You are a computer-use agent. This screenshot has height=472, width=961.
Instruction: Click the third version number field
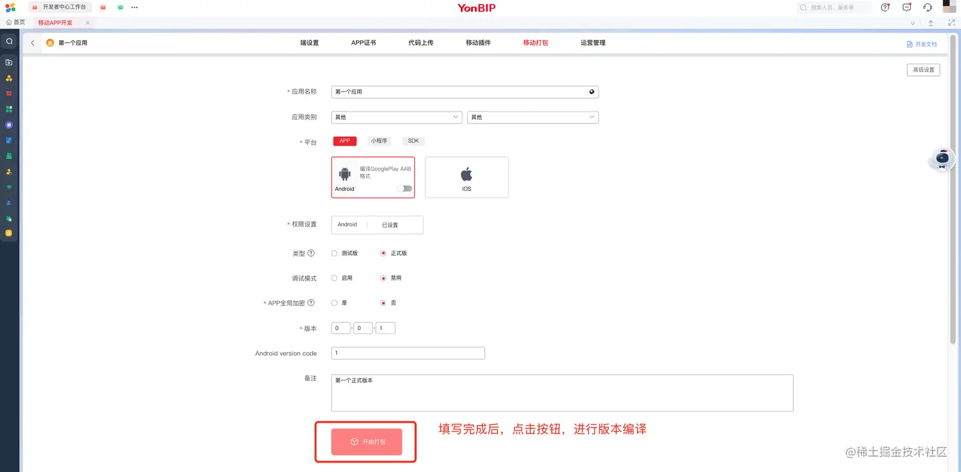(385, 328)
